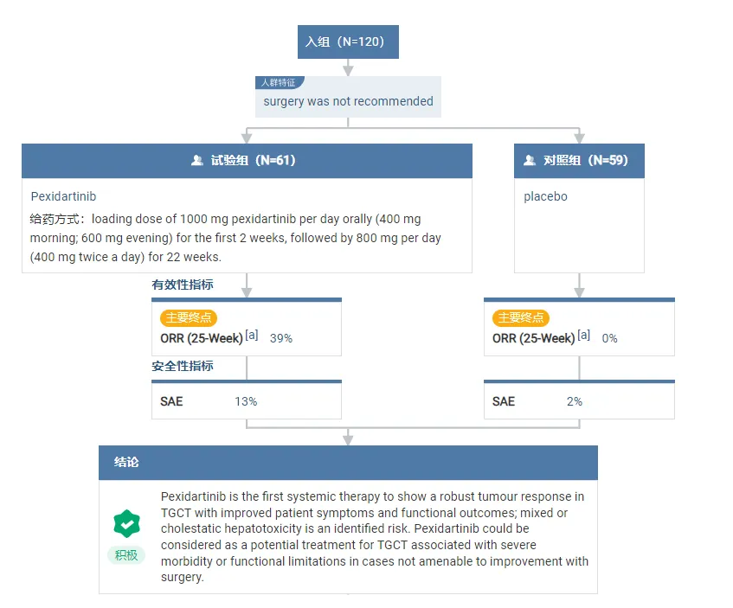Click the arrow below the 入组 box
This screenshot has height=608, width=733.
[x=348, y=68]
